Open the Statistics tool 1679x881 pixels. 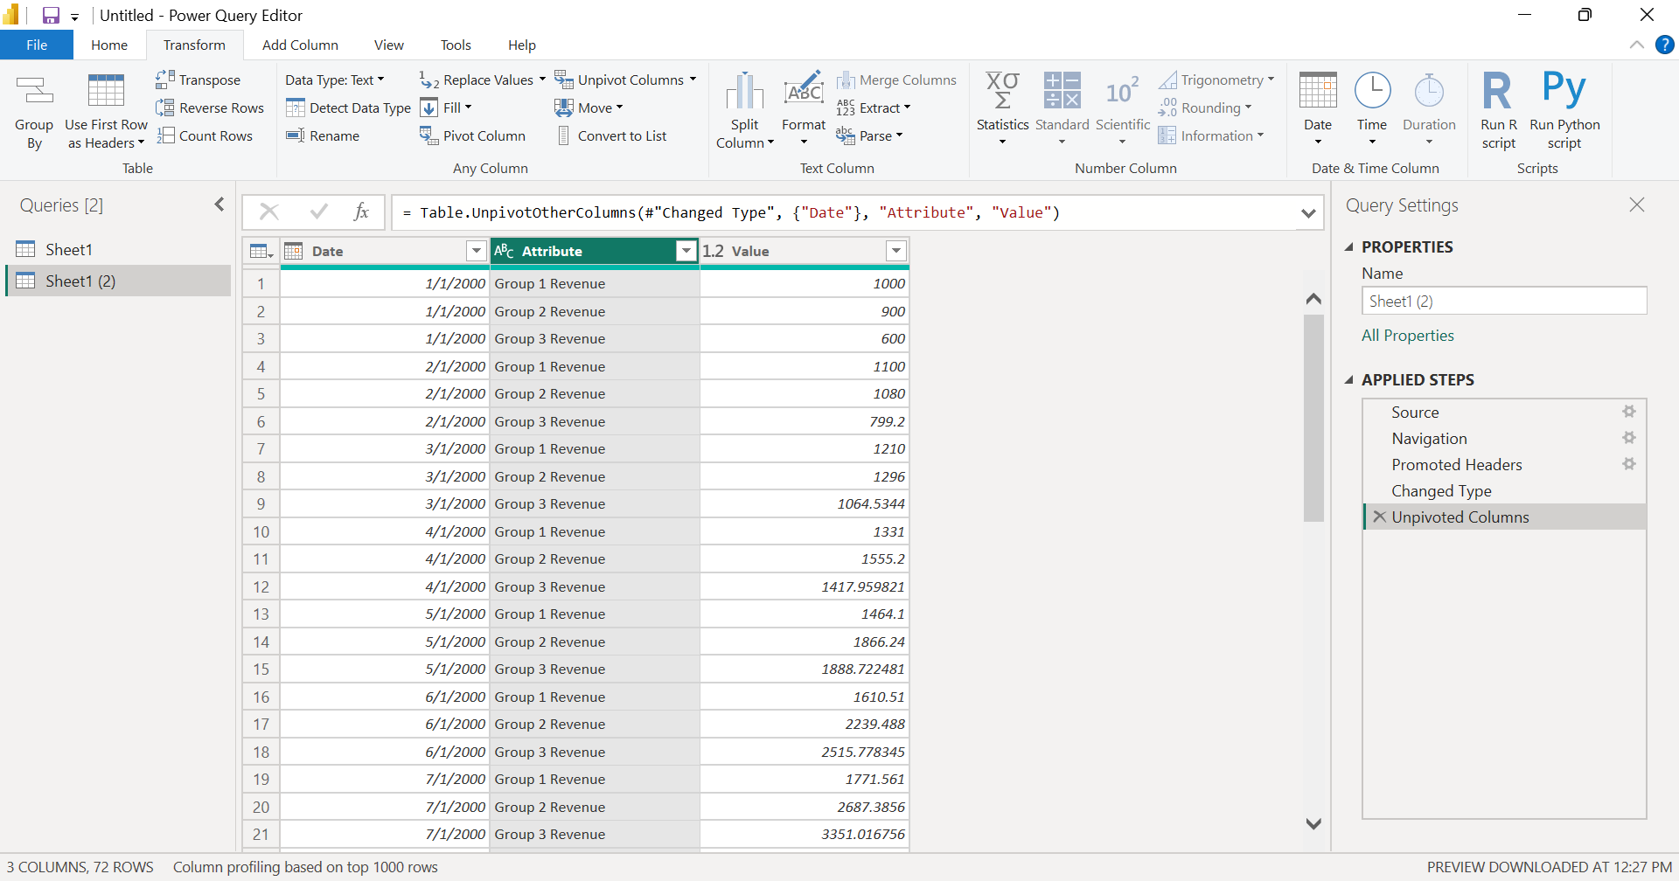pyautogui.click(x=1002, y=108)
